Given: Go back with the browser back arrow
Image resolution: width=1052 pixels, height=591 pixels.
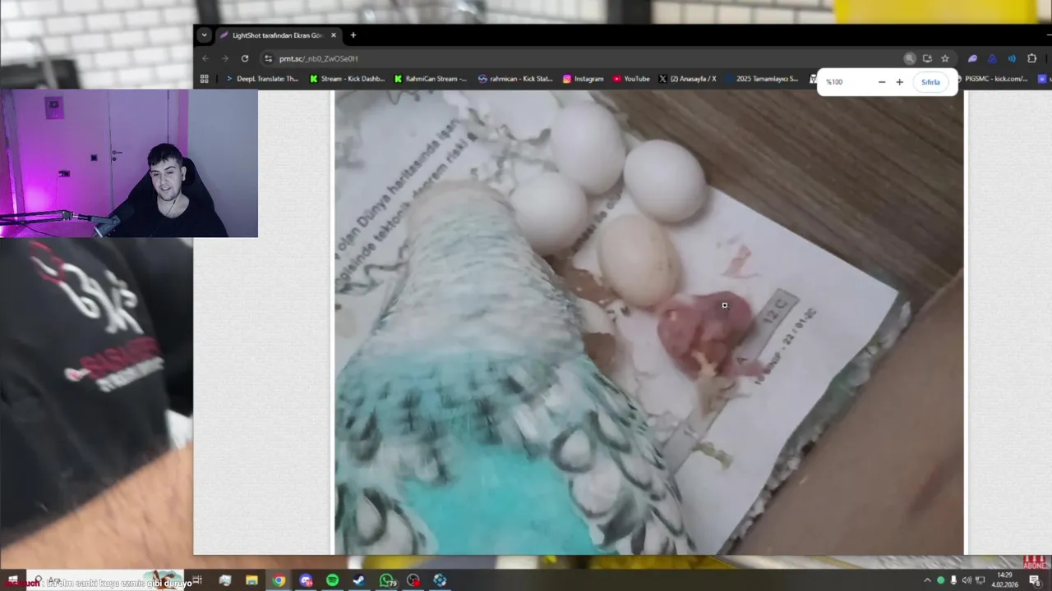Looking at the screenshot, I should (x=205, y=58).
